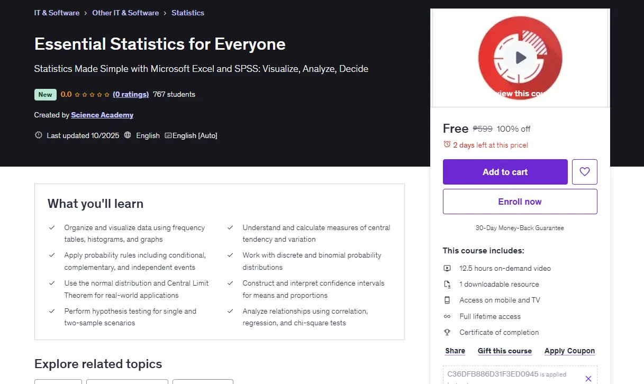
Task: Click the last updated info icon
Action: tap(39, 135)
